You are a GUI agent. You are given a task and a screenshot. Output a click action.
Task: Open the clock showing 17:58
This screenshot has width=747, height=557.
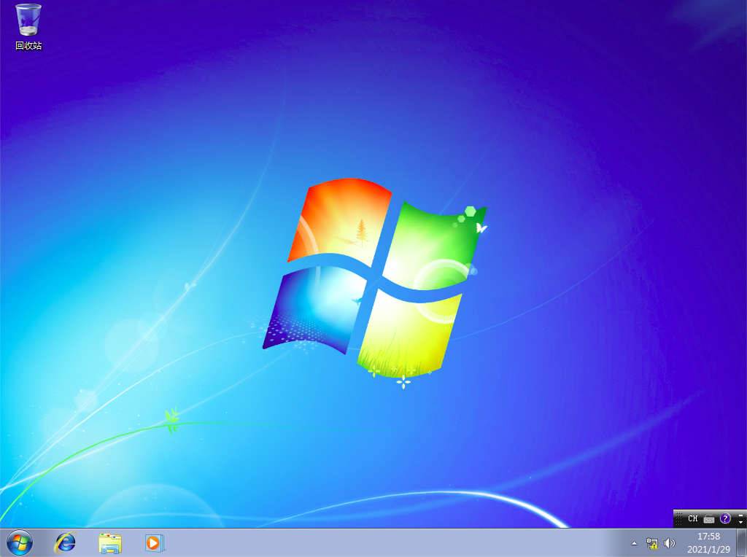pyautogui.click(x=708, y=542)
